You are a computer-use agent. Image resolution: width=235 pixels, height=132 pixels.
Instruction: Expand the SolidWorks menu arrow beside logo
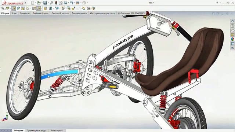click(x=26, y=3)
